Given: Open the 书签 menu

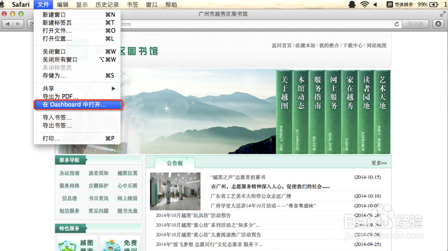Looking at the screenshot, I should pyautogui.click(x=132, y=4).
